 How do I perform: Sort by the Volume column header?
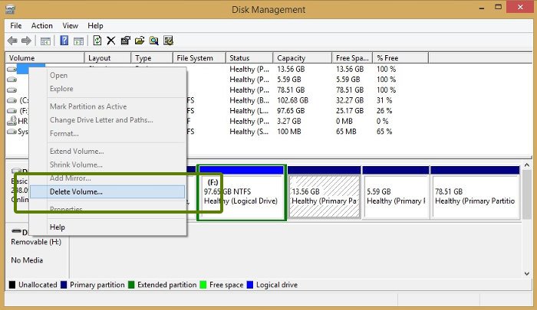[44, 57]
